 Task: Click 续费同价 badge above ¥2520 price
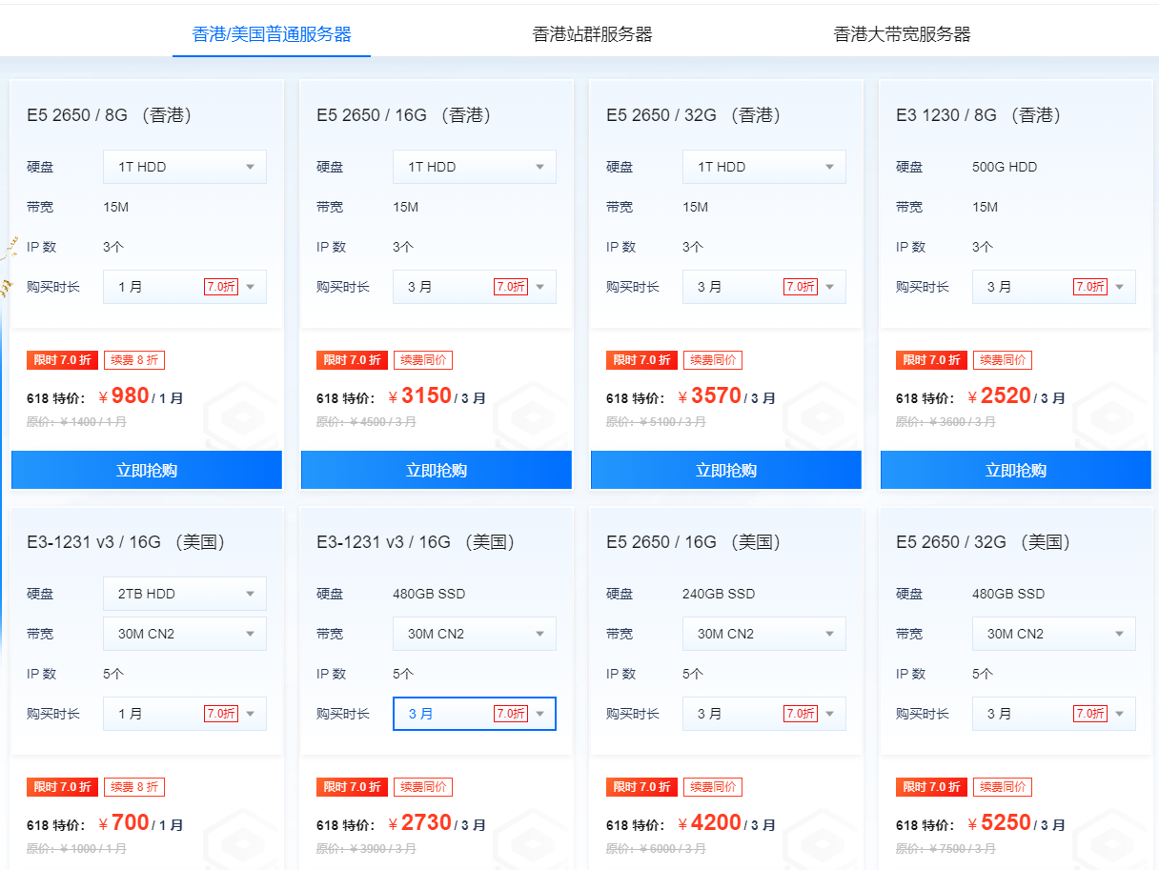point(1003,360)
